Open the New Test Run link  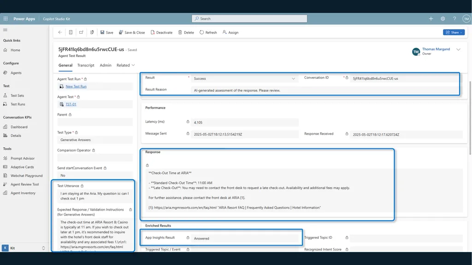coord(76,87)
